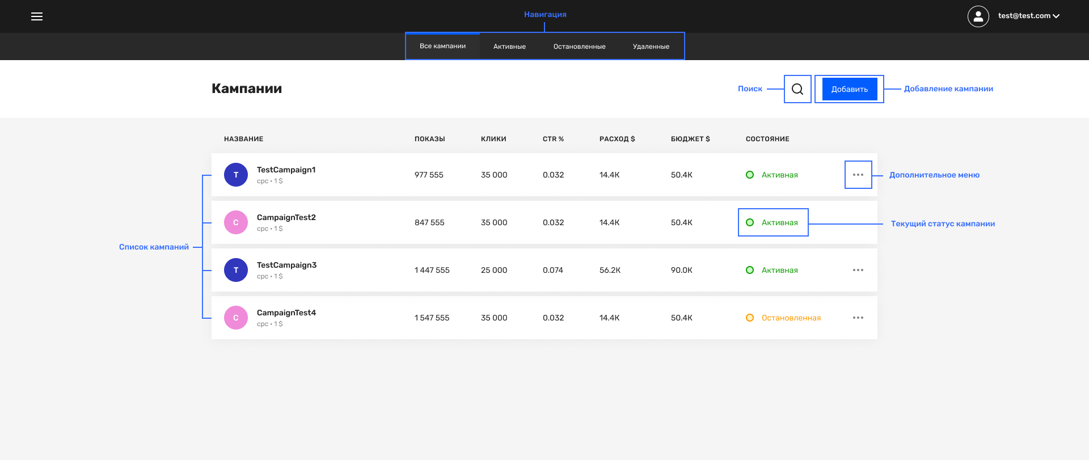Open the CampaignTest2 campaign name
The height and width of the screenshot is (460, 1089).
pyautogui.click(x=286, y=217)
